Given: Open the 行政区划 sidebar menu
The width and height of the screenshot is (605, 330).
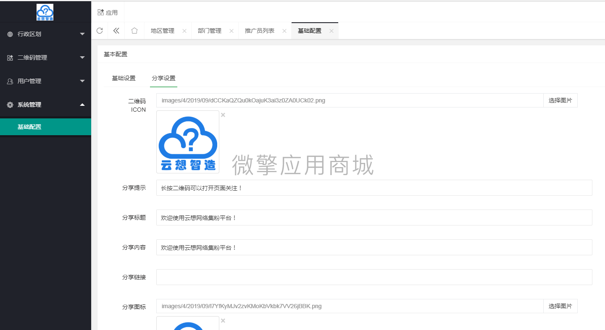Looking at the screenshot, I should pos(45,34).
